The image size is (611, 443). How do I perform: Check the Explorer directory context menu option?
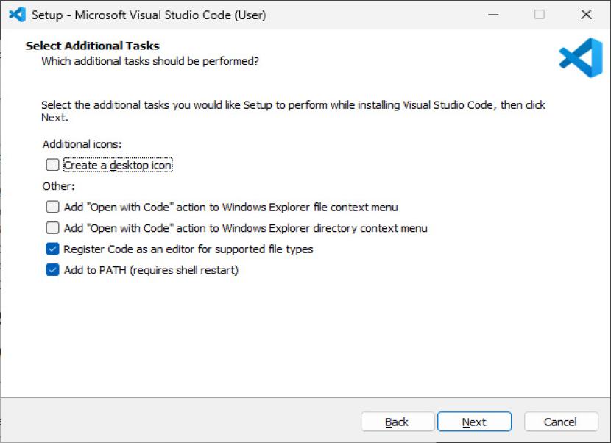point(52,228)
